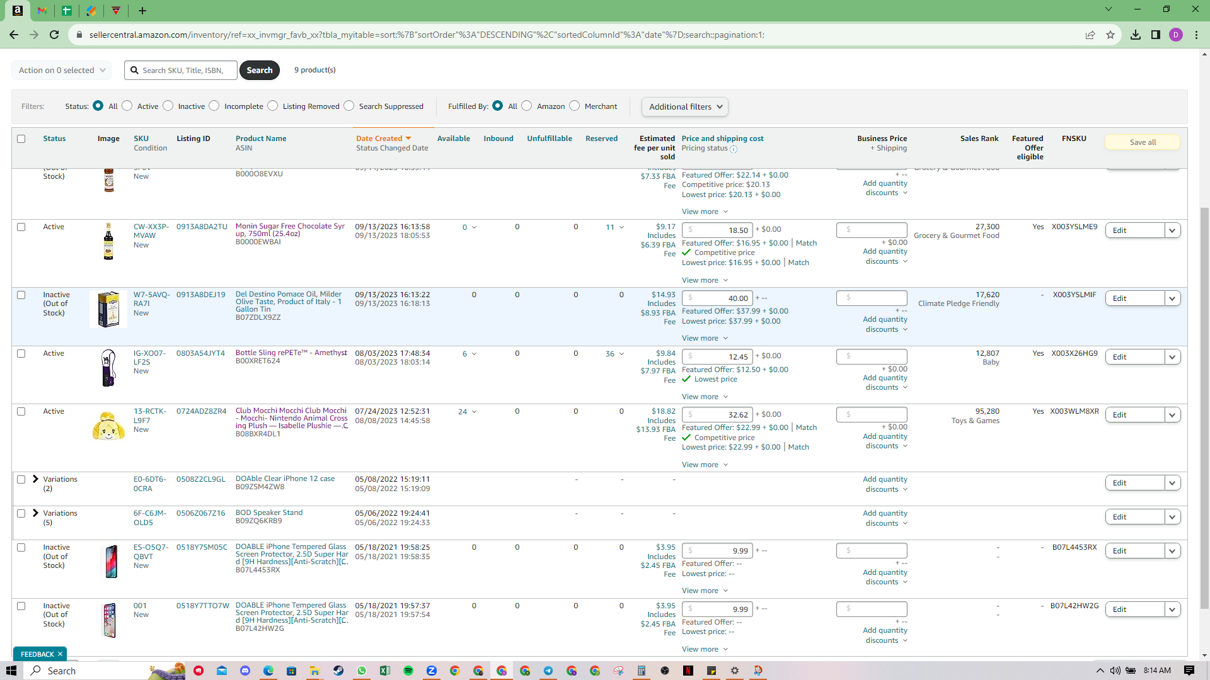Check the Club Mocchi Isabelle Plushie row
This screenshot has width=1210, height=680.
click(21, 411)
